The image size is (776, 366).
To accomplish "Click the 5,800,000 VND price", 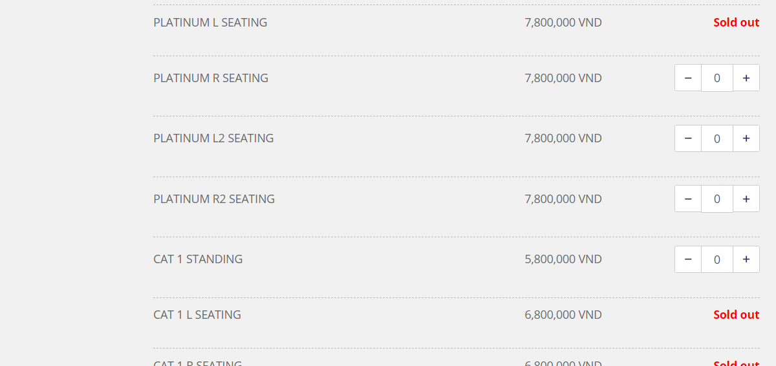I will (x=563, y=259).
